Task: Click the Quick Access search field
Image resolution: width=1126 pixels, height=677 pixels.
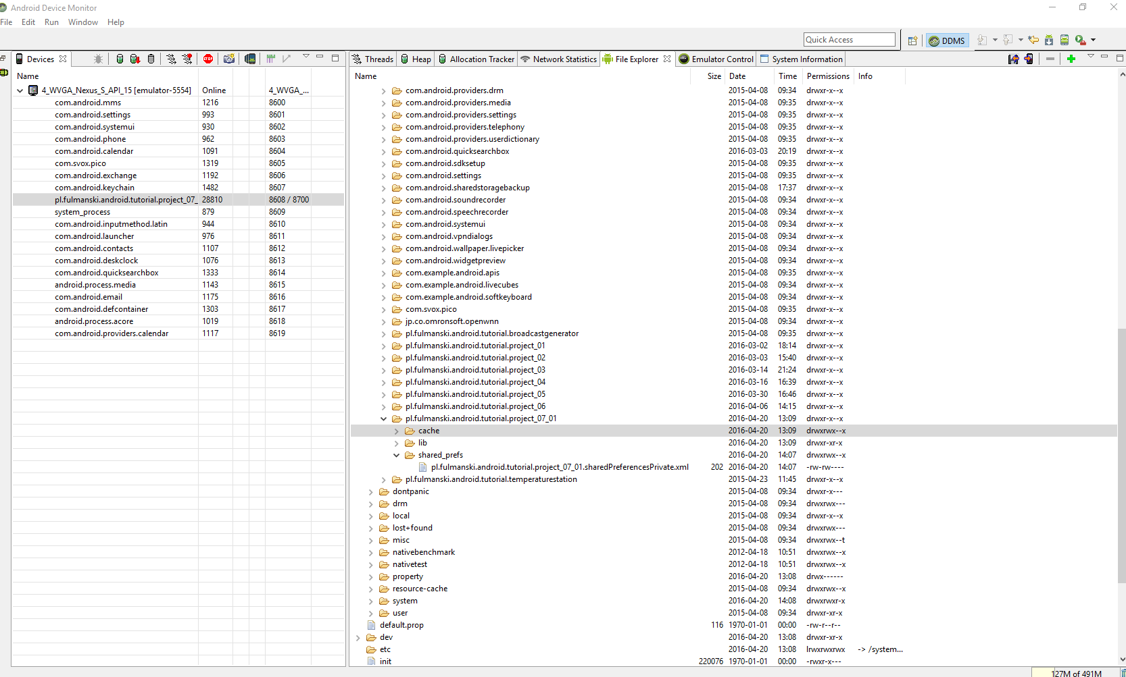Action: 850,40
